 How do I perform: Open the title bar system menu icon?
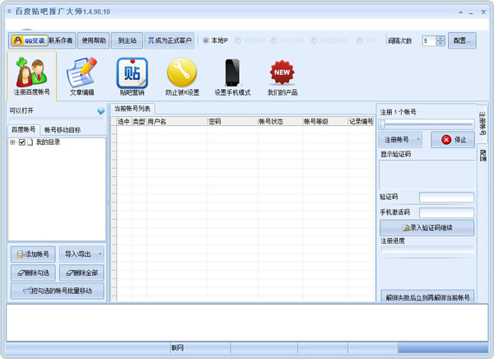(9, 12)
